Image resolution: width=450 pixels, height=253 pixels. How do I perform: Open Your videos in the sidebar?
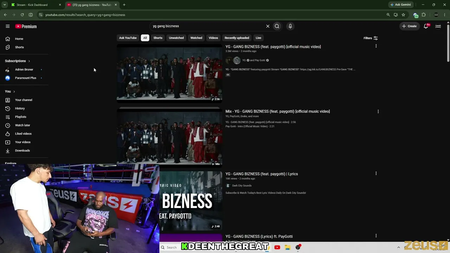click(x=22, y=142)
